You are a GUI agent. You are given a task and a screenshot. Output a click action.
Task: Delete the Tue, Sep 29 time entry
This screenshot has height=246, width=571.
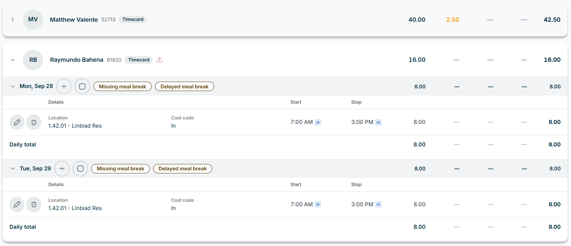34,205
